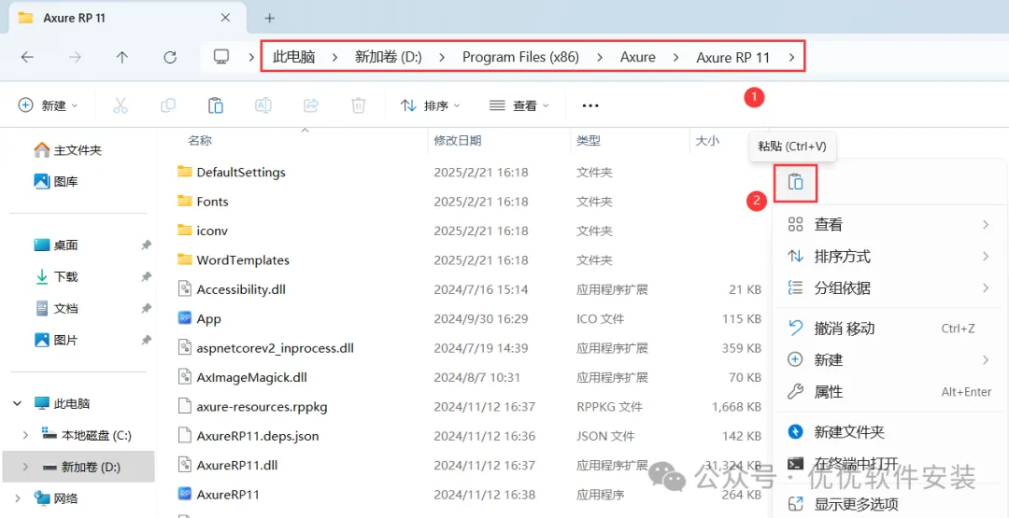Click the Share icon in toolbar
The width and height of the screenshot is (1009, 518).
[311, 105]
